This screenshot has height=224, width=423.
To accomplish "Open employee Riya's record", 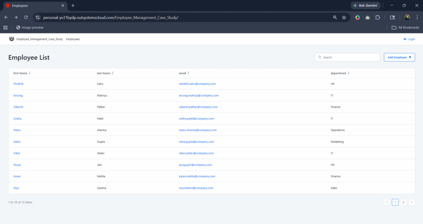I will click(16, 188).
